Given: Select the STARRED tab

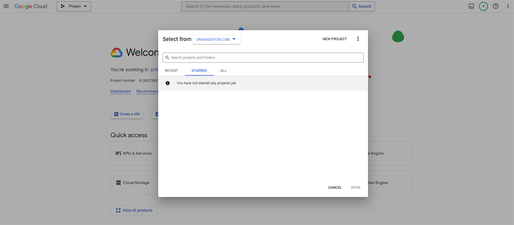Looking at the screenshot, I should point(199,71).
